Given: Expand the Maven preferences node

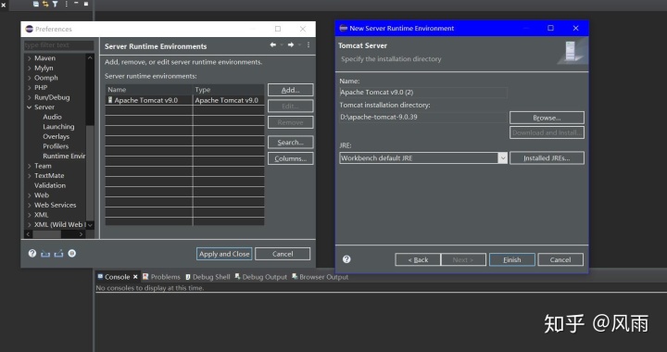Looking at the screenshot, I should 30,58.
